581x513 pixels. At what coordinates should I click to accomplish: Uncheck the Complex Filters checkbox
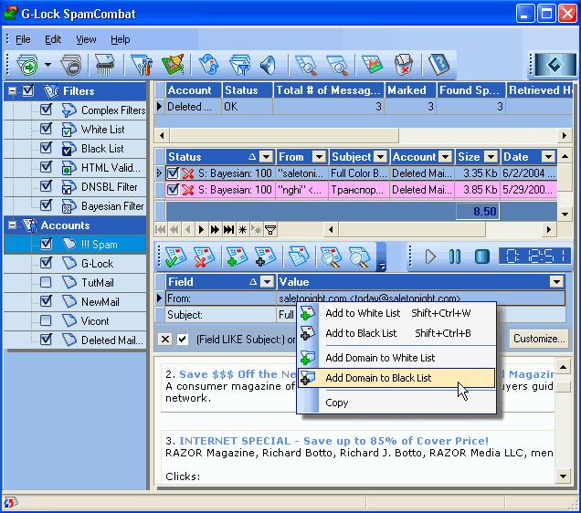(46, 110)
